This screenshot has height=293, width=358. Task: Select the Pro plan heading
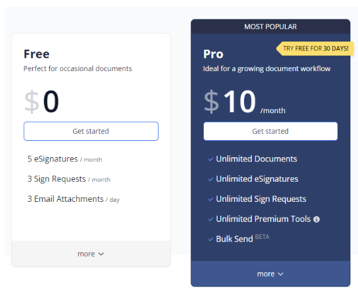point(213,54)
